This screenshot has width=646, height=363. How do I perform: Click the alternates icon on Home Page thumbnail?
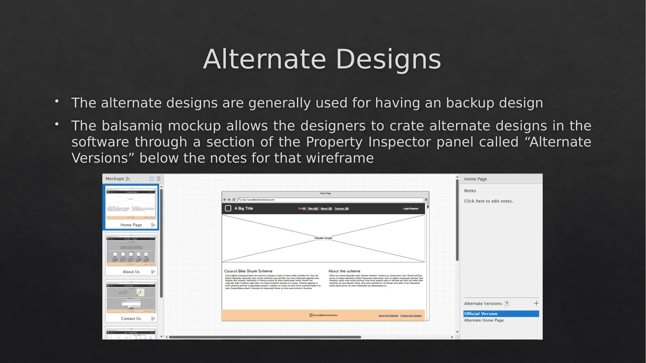click(x=153, y=225)
